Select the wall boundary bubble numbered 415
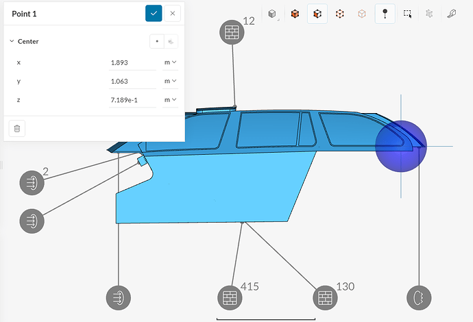473x322 pixels. (230, 298)
